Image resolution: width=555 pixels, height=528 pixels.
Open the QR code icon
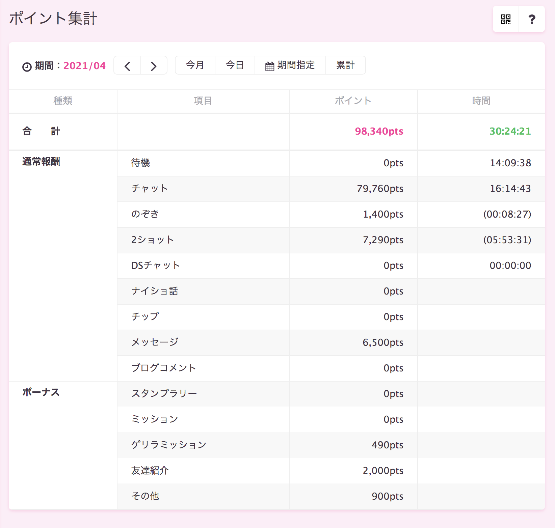click(505, 19)
